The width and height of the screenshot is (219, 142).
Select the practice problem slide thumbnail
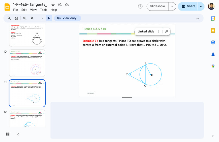[x=27, y=35]
